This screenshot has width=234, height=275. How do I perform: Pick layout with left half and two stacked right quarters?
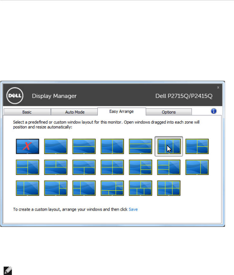click(197, 146)
